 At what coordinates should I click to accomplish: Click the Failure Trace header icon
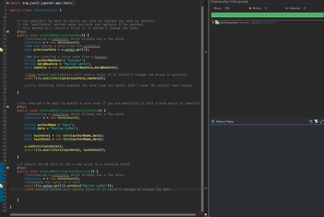[213, 122]
